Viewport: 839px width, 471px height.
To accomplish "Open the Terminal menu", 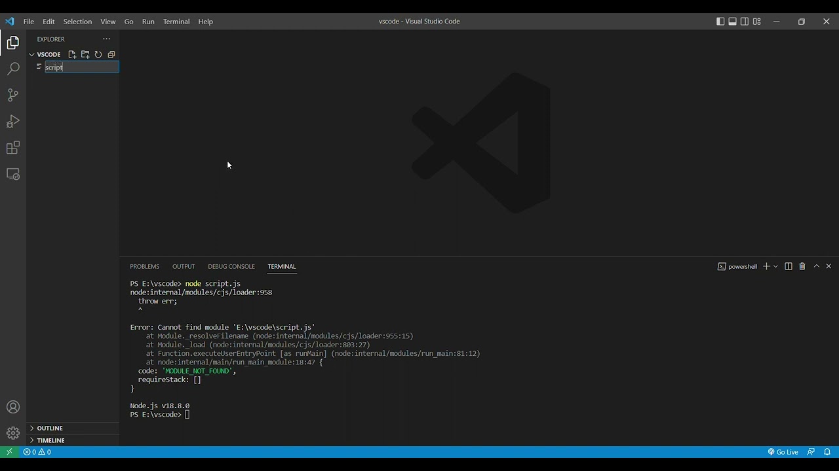I will coord(176,22).
